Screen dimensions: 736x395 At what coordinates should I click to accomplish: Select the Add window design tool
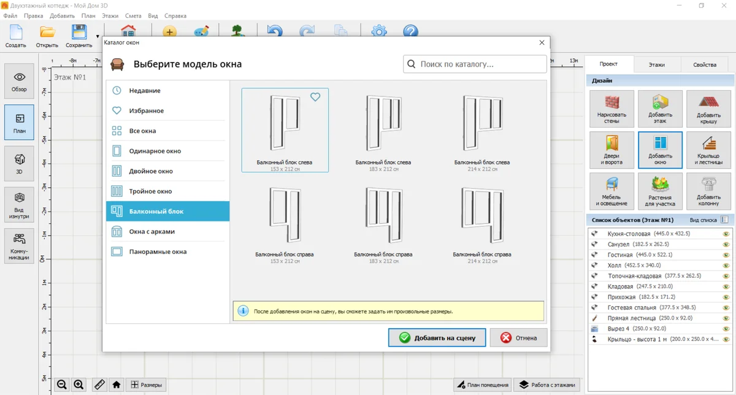pos(660,150)
